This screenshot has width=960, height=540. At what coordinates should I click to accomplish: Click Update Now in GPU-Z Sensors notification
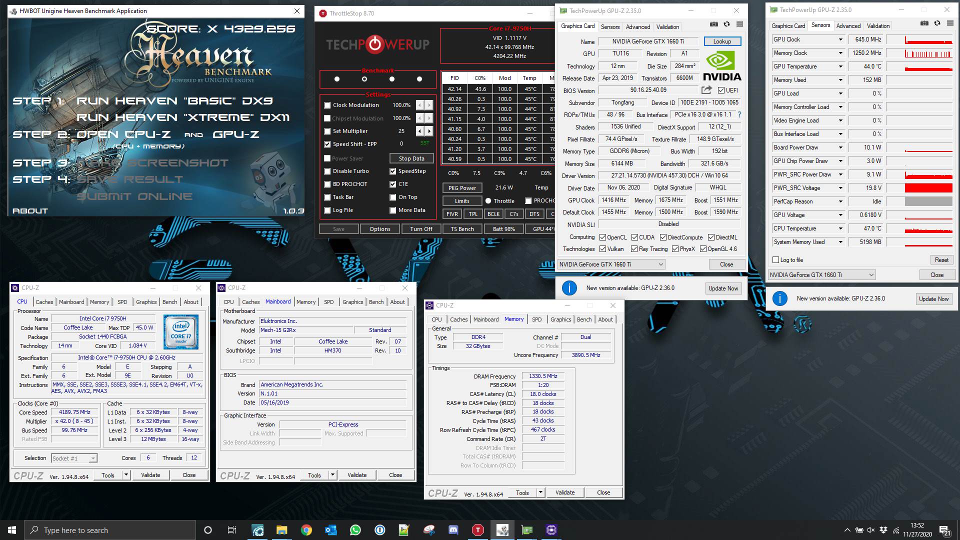click(x=933, y=299)
